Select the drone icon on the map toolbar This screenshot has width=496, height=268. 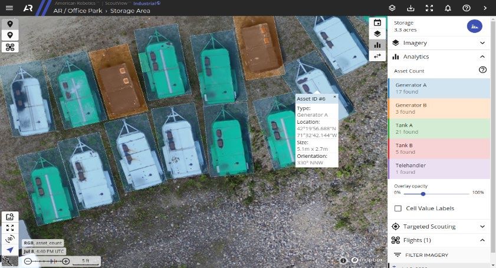click(x=10, y=47)
